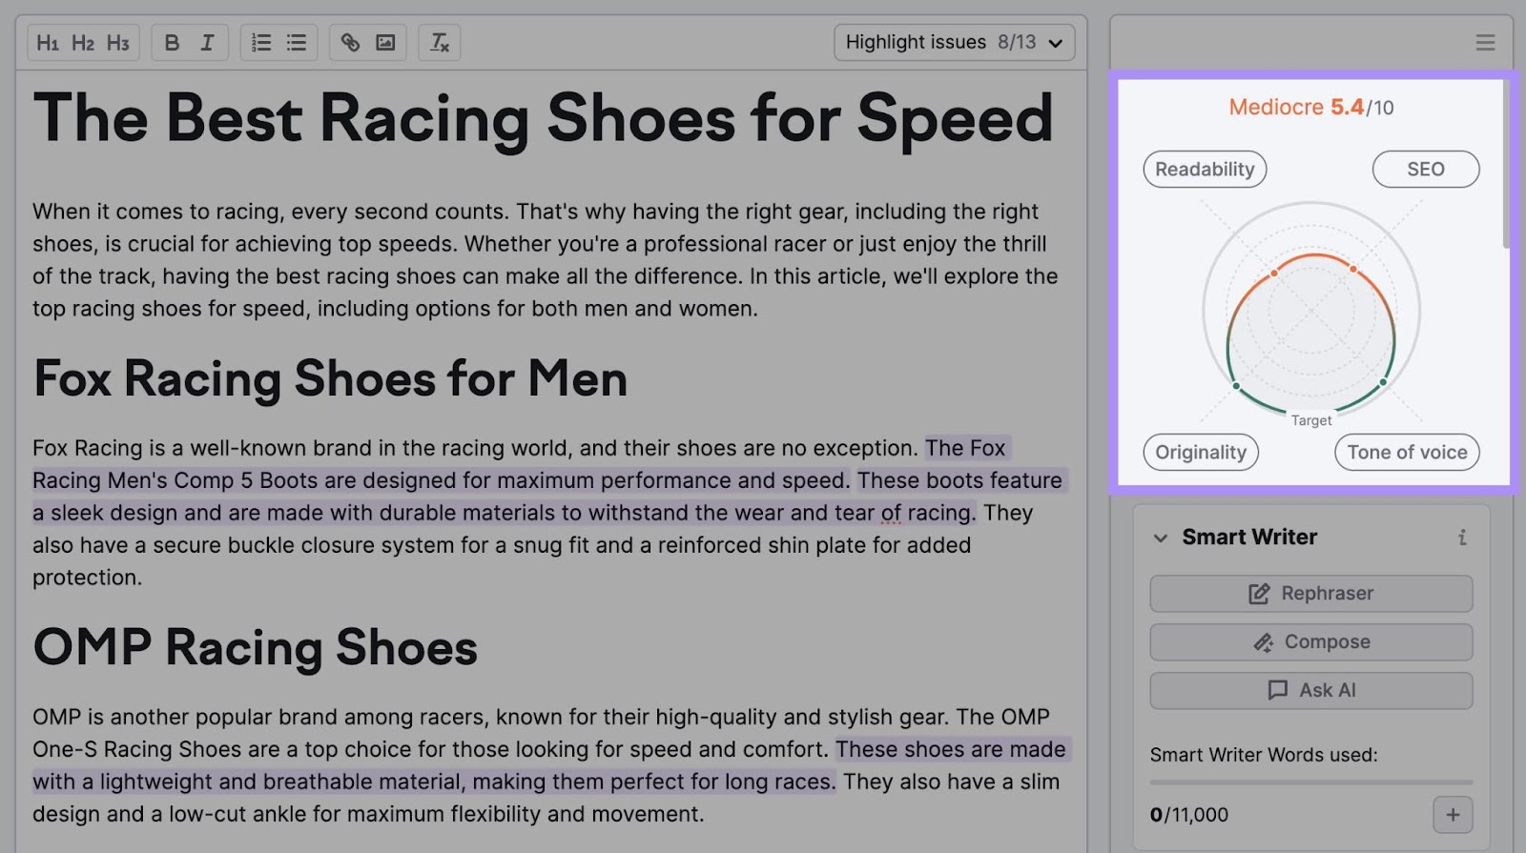Apply Heading 3 style

tap(117, 43)
